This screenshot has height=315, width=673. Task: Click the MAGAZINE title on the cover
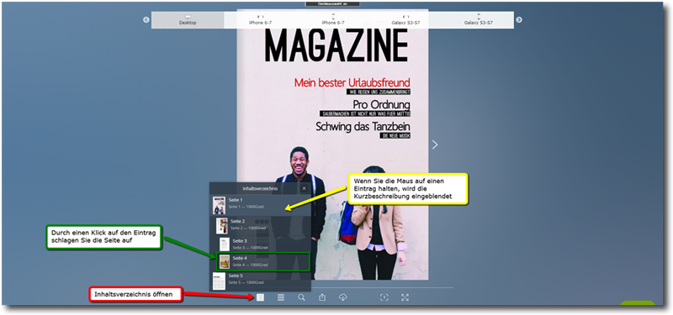point(336,45)
